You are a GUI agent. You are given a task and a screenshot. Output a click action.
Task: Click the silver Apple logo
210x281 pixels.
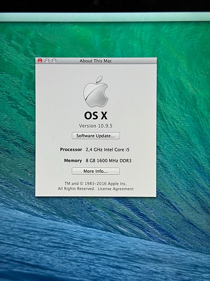click(x=96, y=91)
